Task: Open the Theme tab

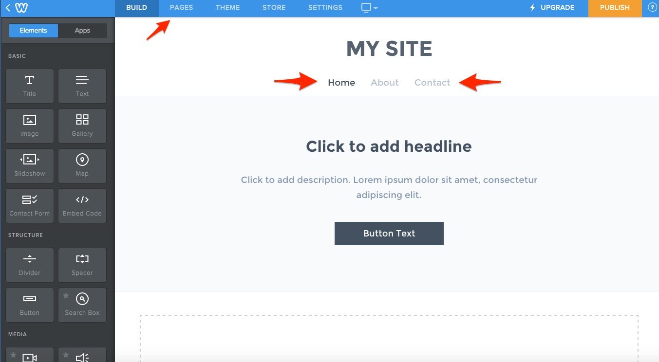Action: [x=228, y=8]
